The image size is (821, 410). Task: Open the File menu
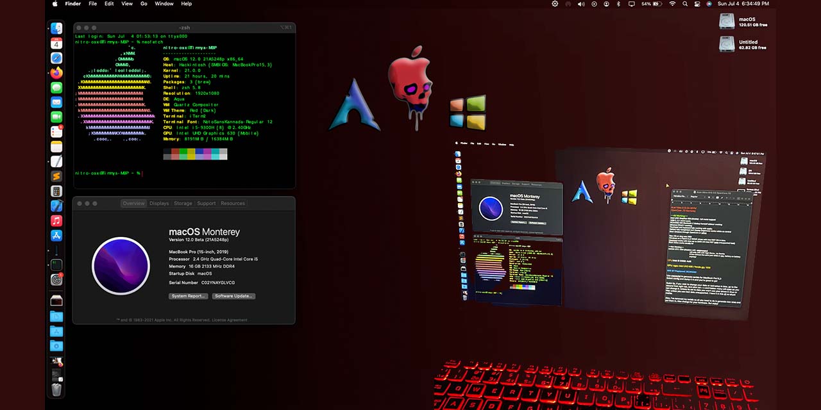pos(93,4)
